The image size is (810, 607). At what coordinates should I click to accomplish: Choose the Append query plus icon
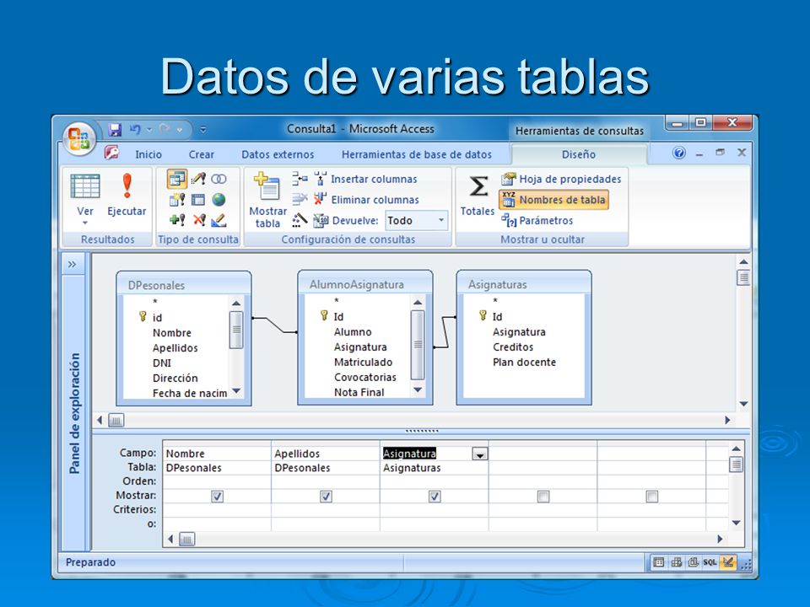tap(177, 220)
